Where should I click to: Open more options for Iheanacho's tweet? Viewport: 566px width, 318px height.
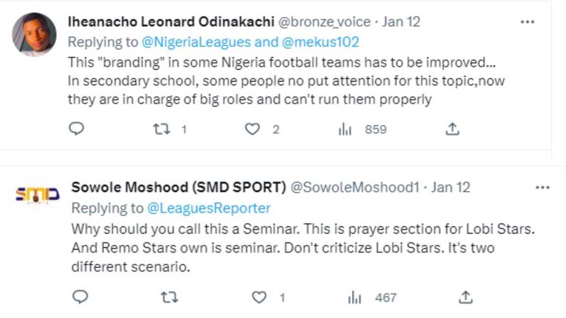[x=527, y=22]
